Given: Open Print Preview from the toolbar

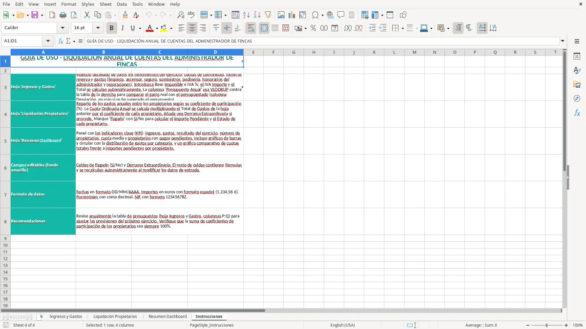Looking at the screenshot, I should 73,15.
